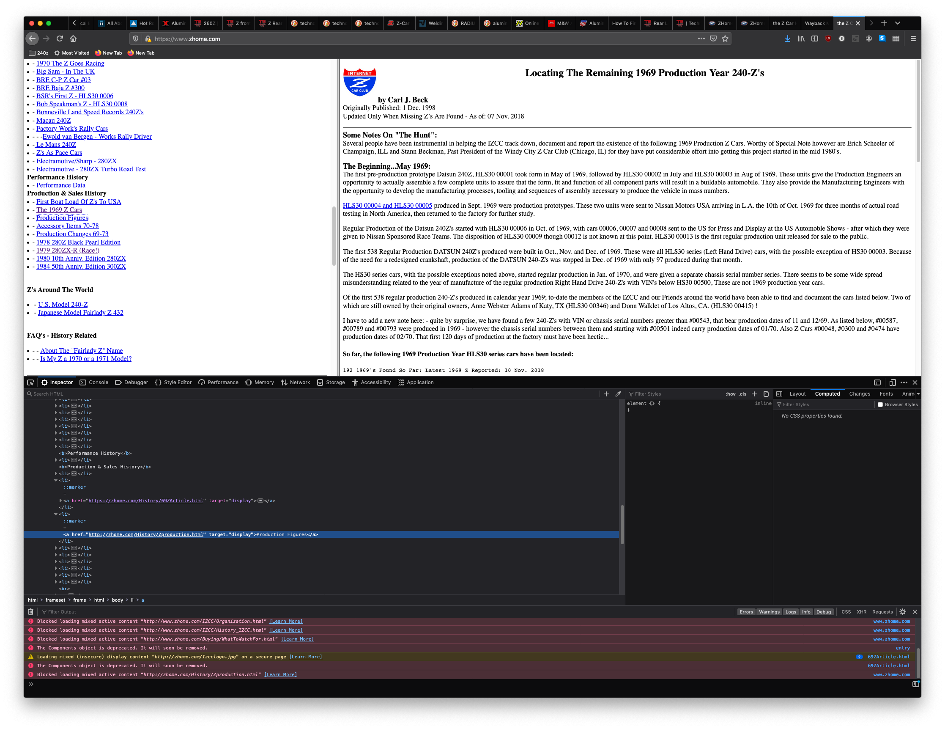Screen dimensions: 945x729
Task: Open the Production Figures link
Action: point(62,218)
